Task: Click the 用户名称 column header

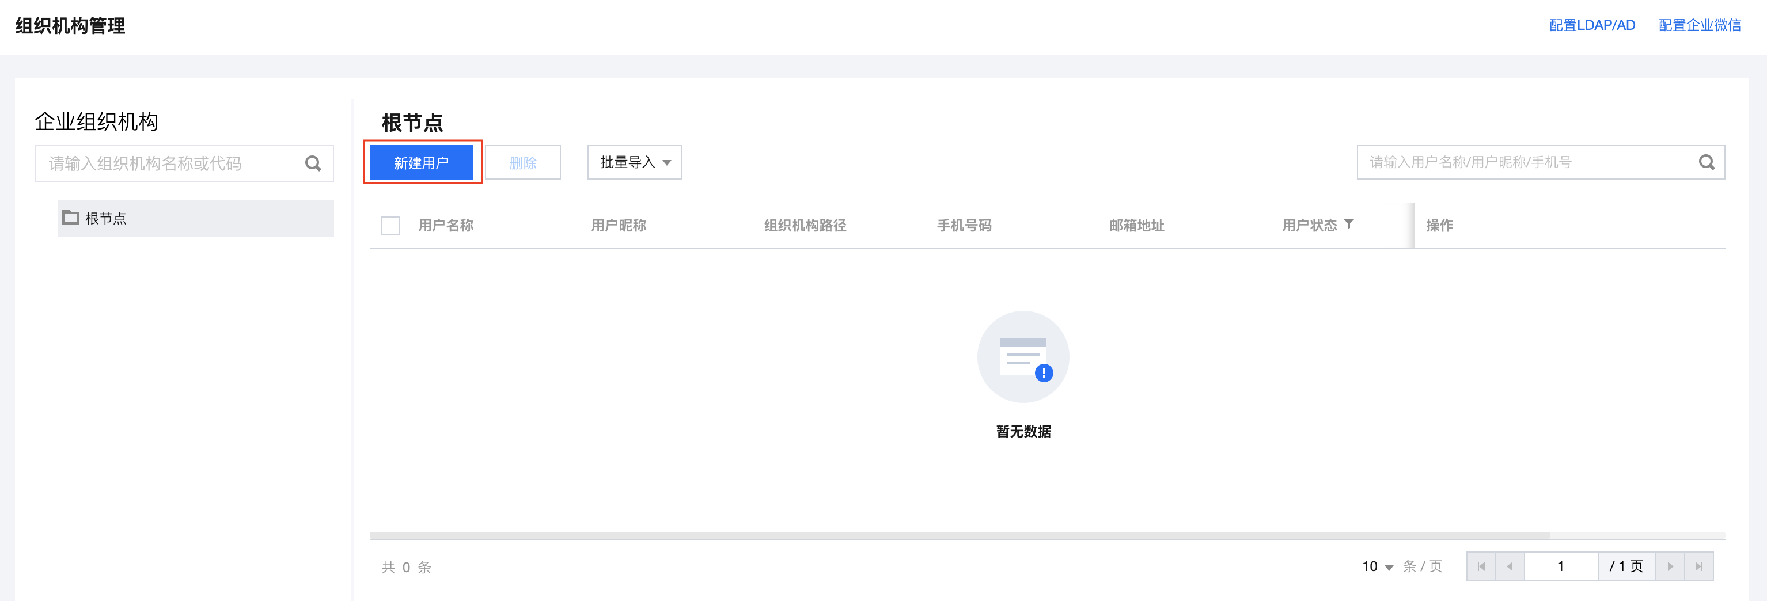Action: click(446, 226)
